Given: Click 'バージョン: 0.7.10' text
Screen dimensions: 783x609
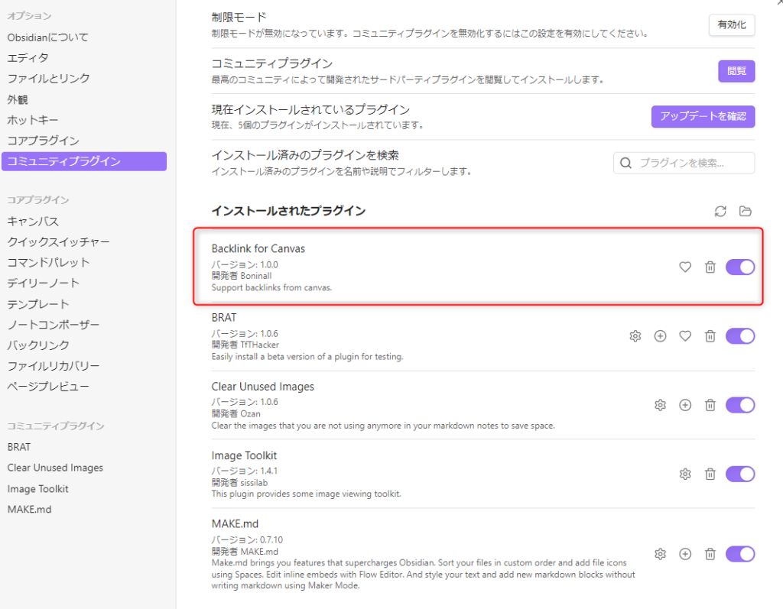Looking at the screenshot, I should [x=247, y=539].
